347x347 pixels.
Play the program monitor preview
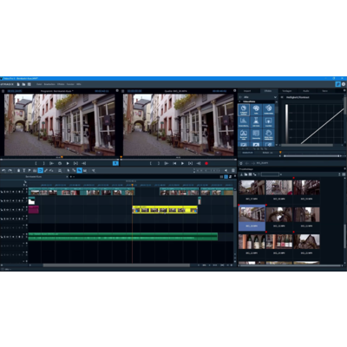(68, 163)
